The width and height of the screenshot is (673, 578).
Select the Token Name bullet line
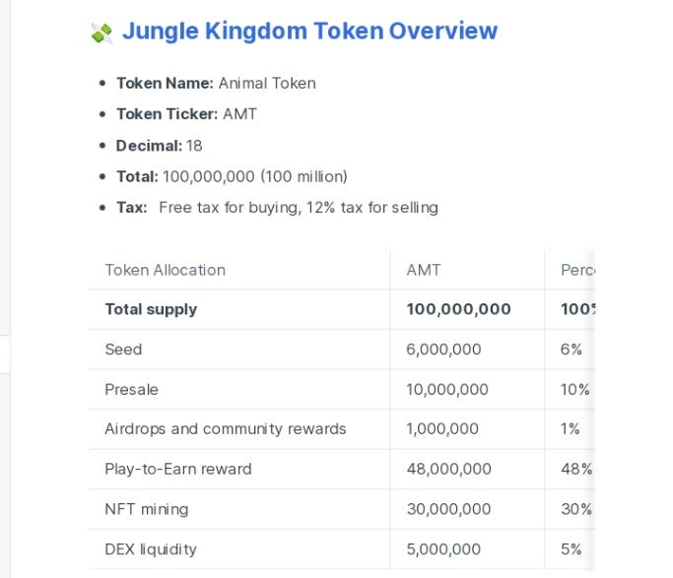click(x=216, y=84)
